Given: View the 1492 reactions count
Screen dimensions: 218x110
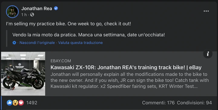Looking at the screenshot, I should pos(32,103).
